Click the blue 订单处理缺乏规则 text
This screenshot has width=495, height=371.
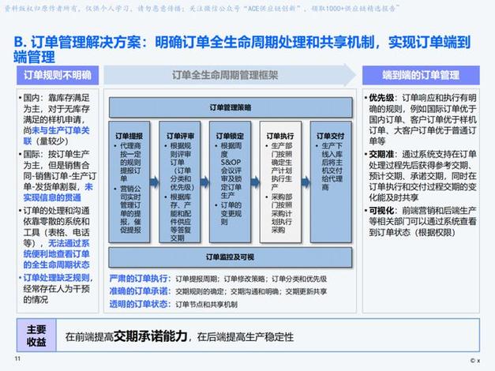tap(57, 278)
